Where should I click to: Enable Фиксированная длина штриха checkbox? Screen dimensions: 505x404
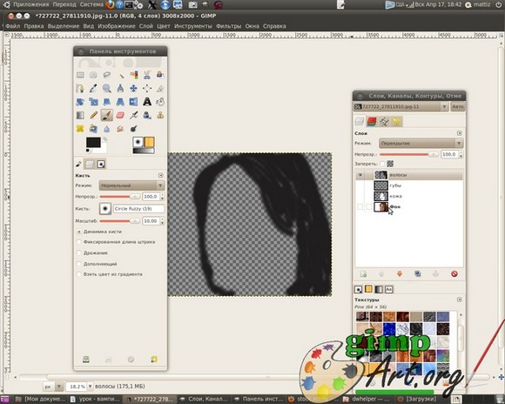click(79, 242)
